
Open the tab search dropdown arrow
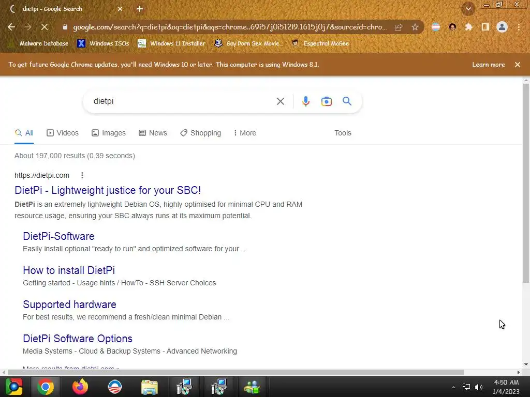pos(468,9)
